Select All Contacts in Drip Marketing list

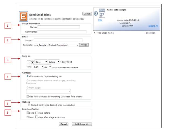pyautogui.click(x=28, y=76)
